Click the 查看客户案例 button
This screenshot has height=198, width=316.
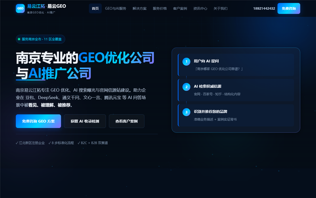click(x=127, y=121)
